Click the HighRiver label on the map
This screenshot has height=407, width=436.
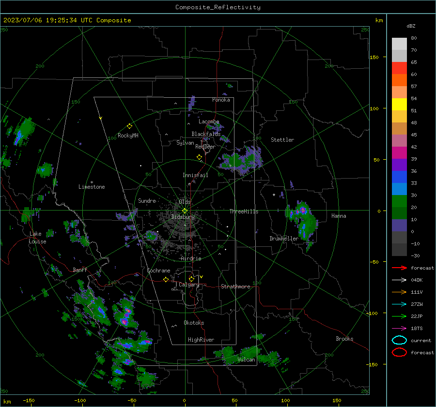201,340
